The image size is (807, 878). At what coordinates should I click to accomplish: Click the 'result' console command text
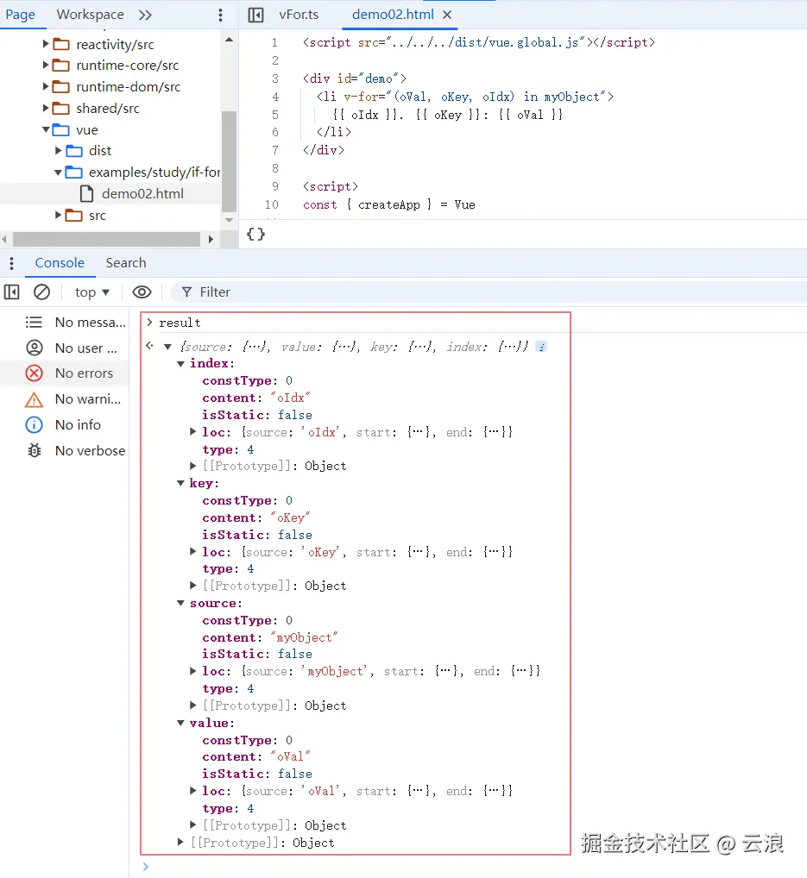click(180, 323)
